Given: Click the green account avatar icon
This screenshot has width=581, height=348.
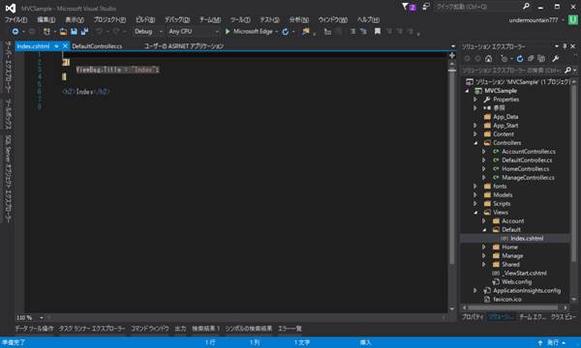Looking at the screenshot, I should [x=573, y=19].
